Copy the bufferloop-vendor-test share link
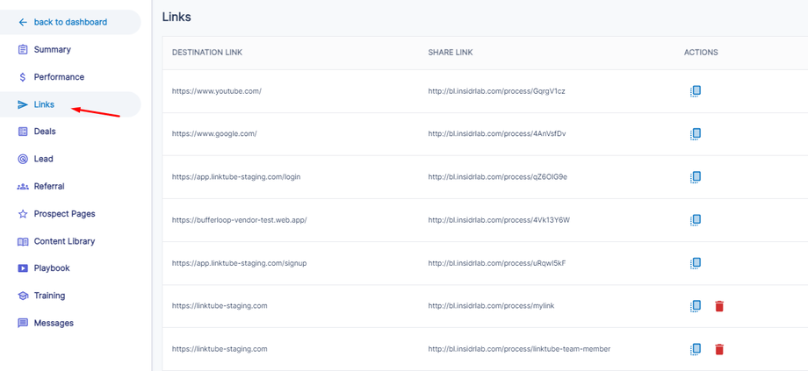This screenshot has height=371, width=808. click(x=695, y=220)
